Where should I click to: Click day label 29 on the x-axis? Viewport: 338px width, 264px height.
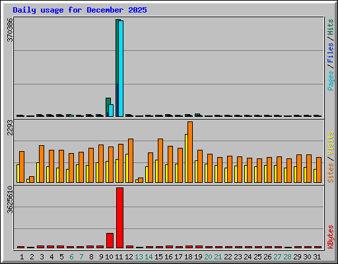tap(297, 257)
